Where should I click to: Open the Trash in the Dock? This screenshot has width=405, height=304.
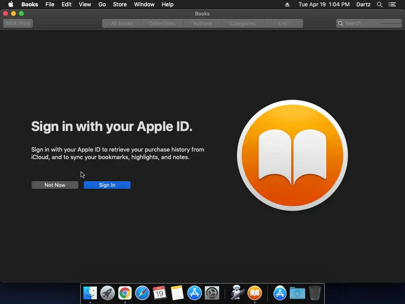point(314,293)
